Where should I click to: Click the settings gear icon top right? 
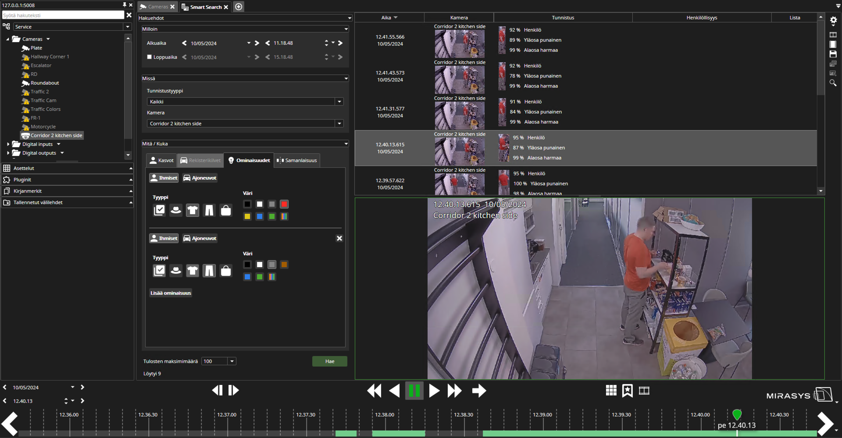(x=833, y=20)
